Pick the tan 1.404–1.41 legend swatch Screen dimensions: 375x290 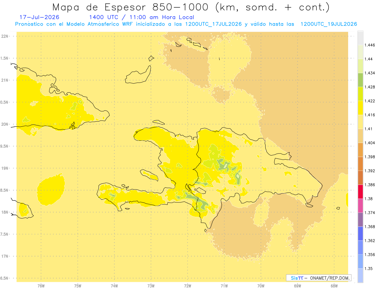coord(360,136)
